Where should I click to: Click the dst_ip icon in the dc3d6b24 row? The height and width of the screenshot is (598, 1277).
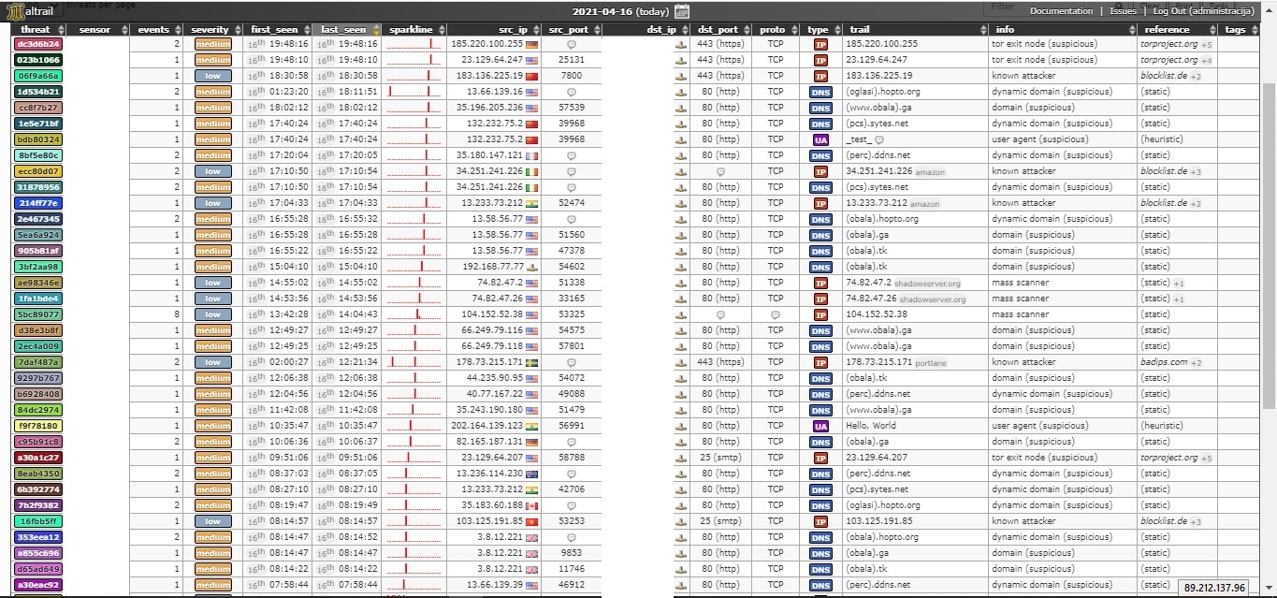[x=680, y=44]
